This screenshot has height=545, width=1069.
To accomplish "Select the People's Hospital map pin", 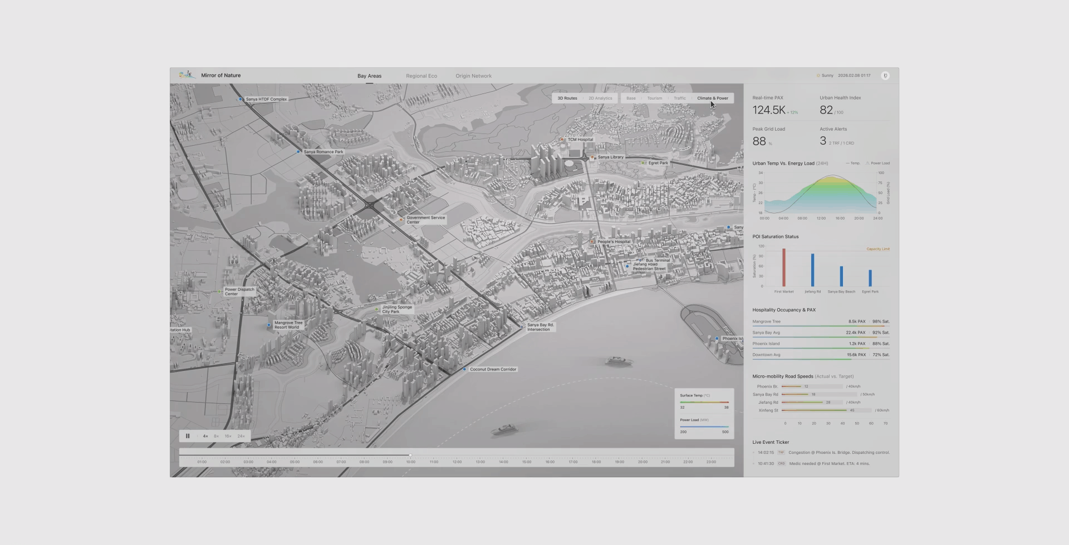I will (x=592, y=242).
